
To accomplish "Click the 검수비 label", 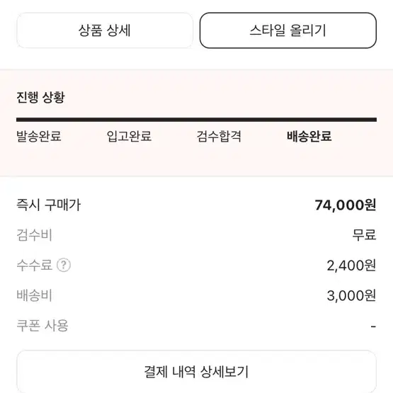I will tap(34, 235).
